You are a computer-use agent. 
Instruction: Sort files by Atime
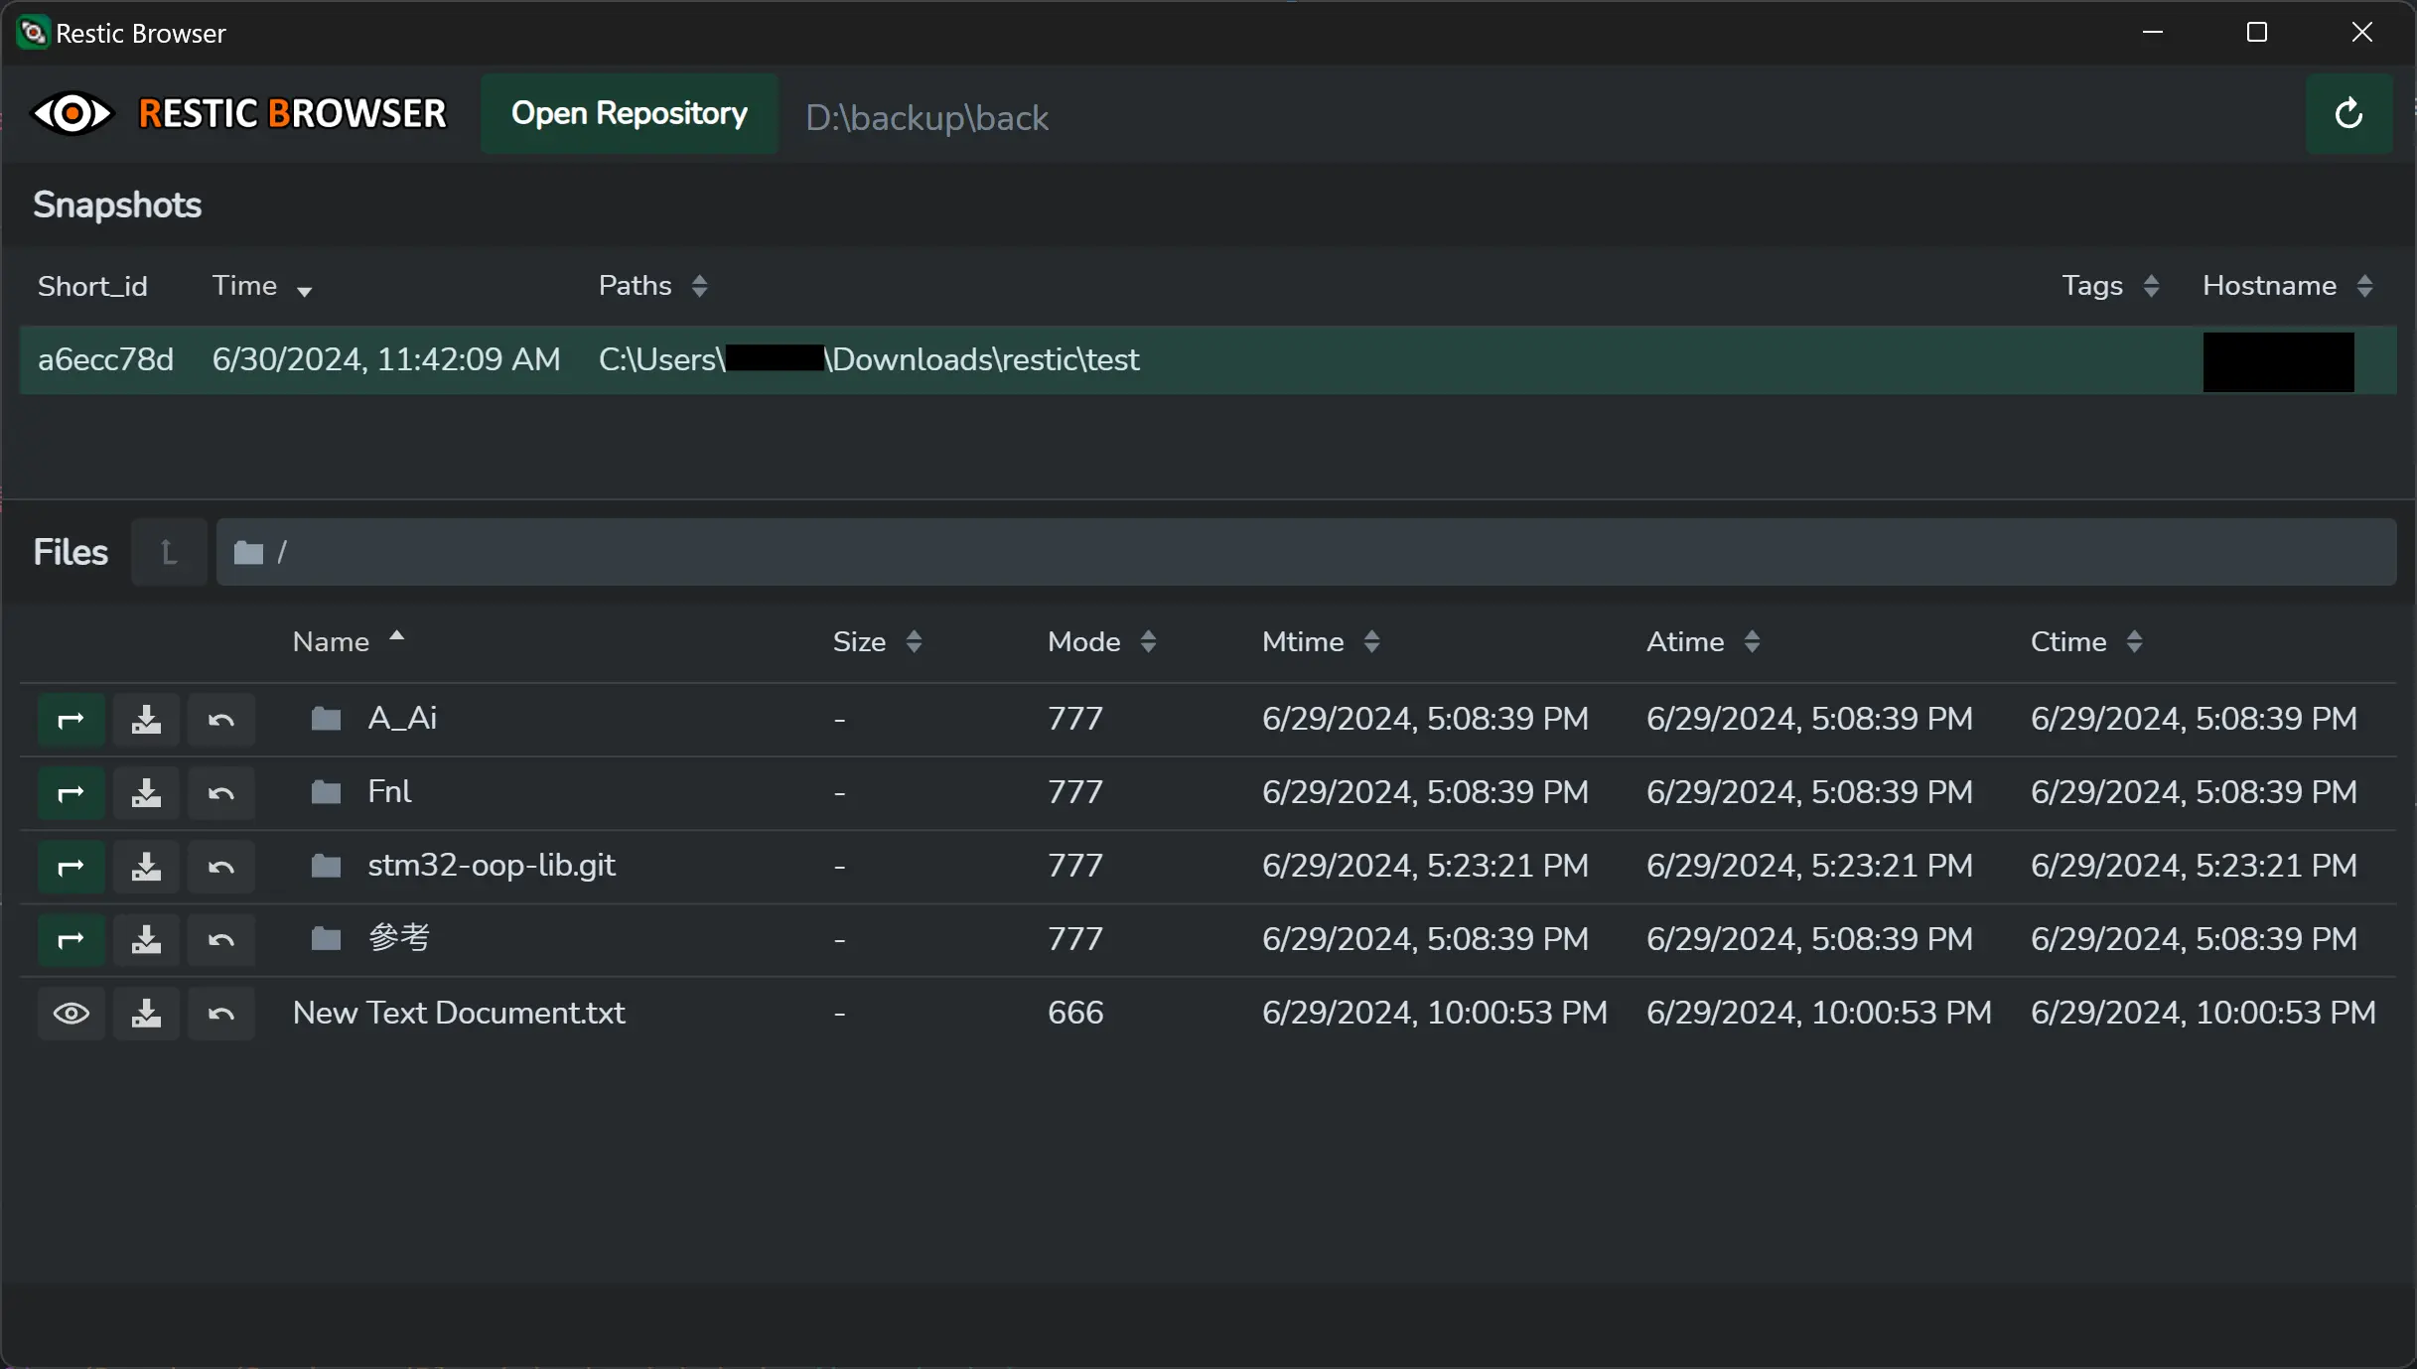1703,641
